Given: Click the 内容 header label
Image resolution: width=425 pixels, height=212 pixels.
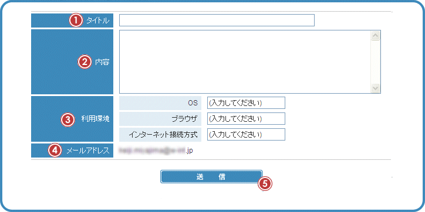Looking at the screenshot, I should pyautogui.click(x=102, y=62).
